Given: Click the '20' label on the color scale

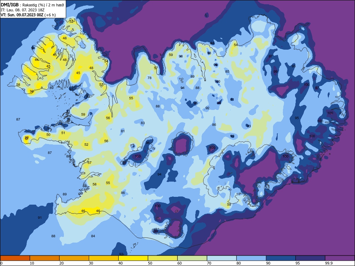Looking at the screenshot, I should pos(61,263).
